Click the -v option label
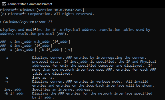165x100 pixels. [6, 81]
